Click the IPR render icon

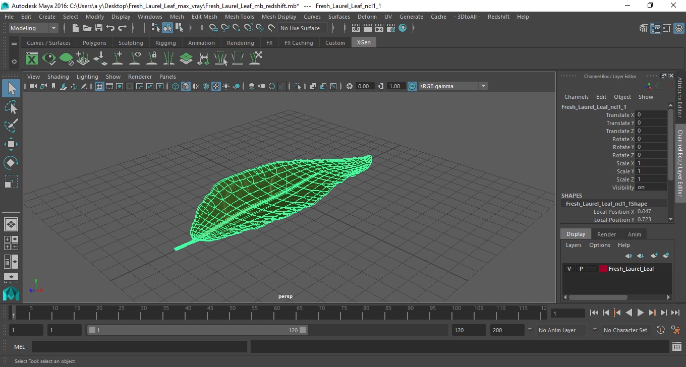coord(379,28)
